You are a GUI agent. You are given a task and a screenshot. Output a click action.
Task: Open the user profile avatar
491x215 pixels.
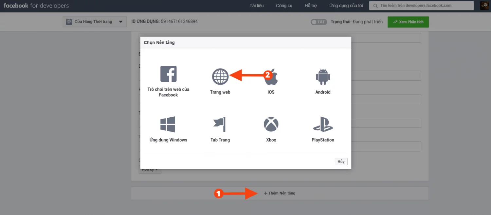click(x=484, y=6)
